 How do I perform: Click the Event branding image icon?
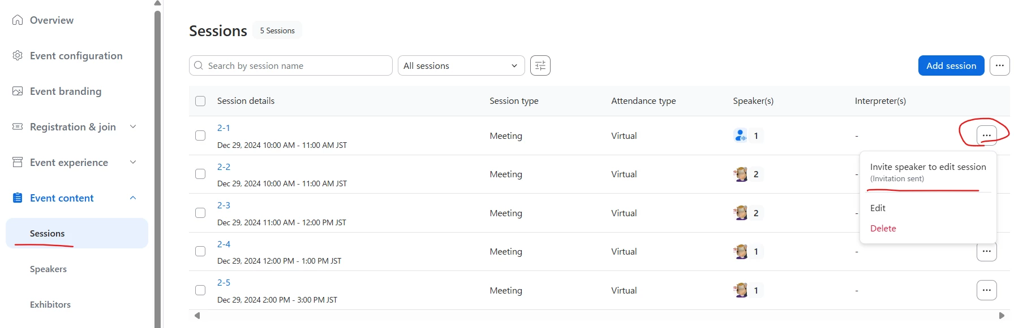click(18, 91)
